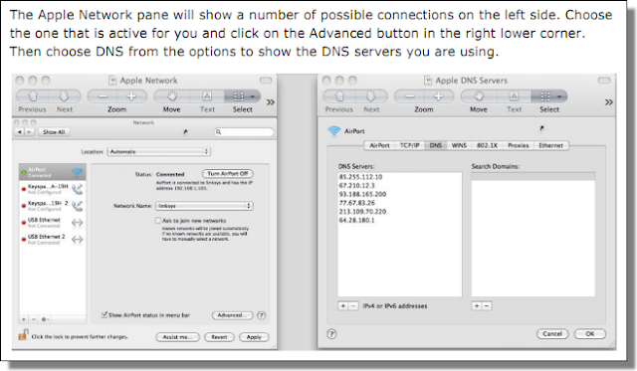
Task: Switch to the TCP/IP tab
Action: pyautogui.click(x=409, y=145)
